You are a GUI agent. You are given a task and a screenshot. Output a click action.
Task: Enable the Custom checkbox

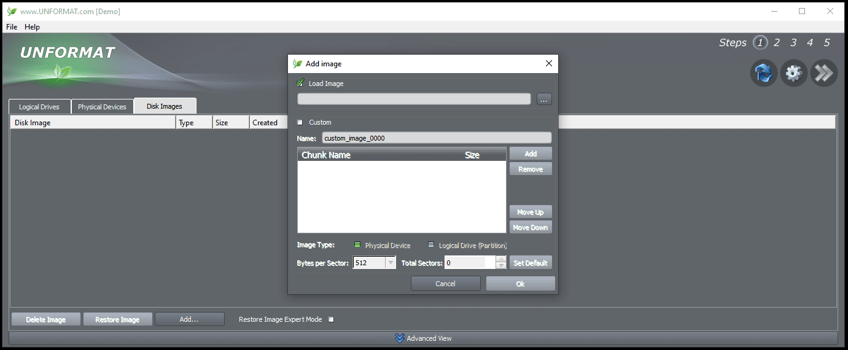click(300, 122)
